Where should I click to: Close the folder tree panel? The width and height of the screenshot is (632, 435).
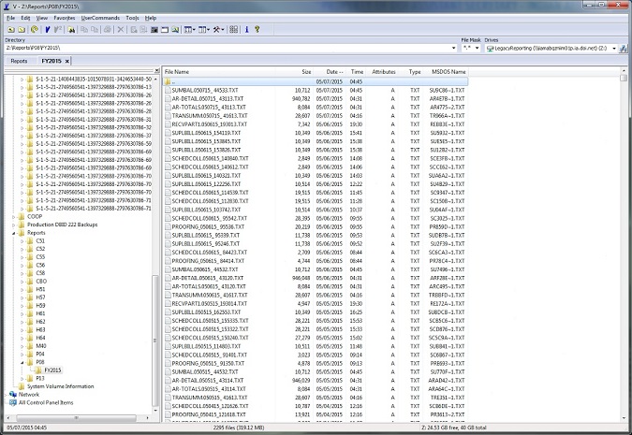coord(156,71)
